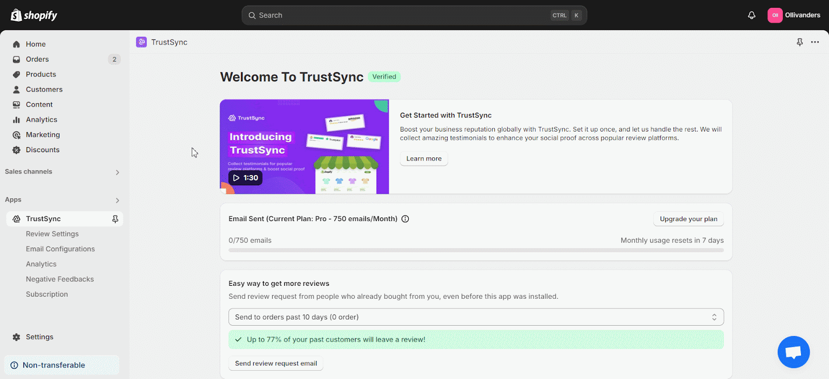Image resolution: width=829 pixels, height=379 pixels.
Task: Click the 77% past customers notice
Action: pyautogui.click(x=476, y=340)
